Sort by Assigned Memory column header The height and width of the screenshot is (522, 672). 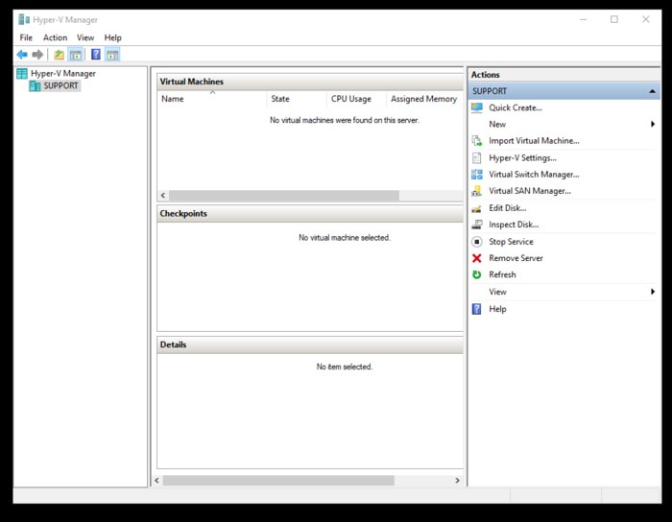tap(424, 99)
